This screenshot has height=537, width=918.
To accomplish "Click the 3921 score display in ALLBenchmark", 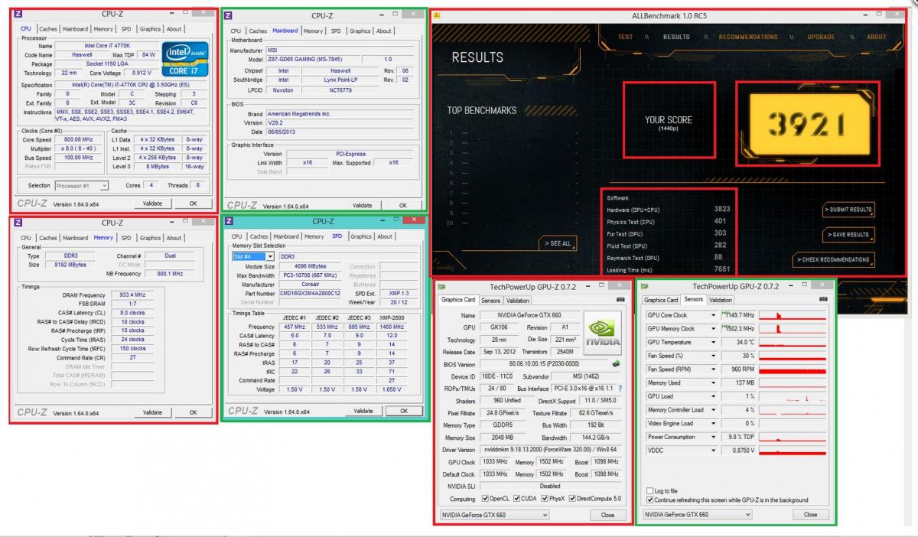I will (x=808, y=123).
